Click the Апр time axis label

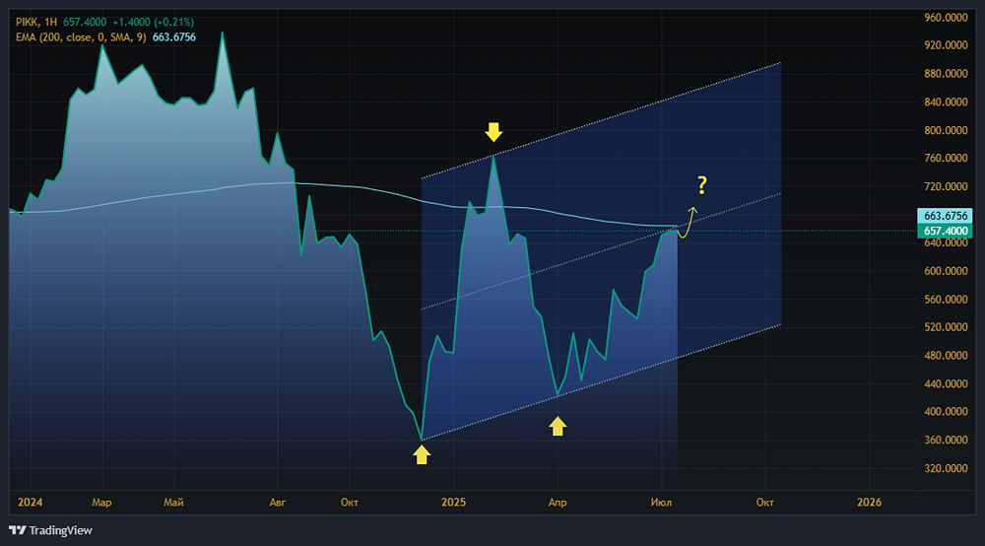pos(558,502)
